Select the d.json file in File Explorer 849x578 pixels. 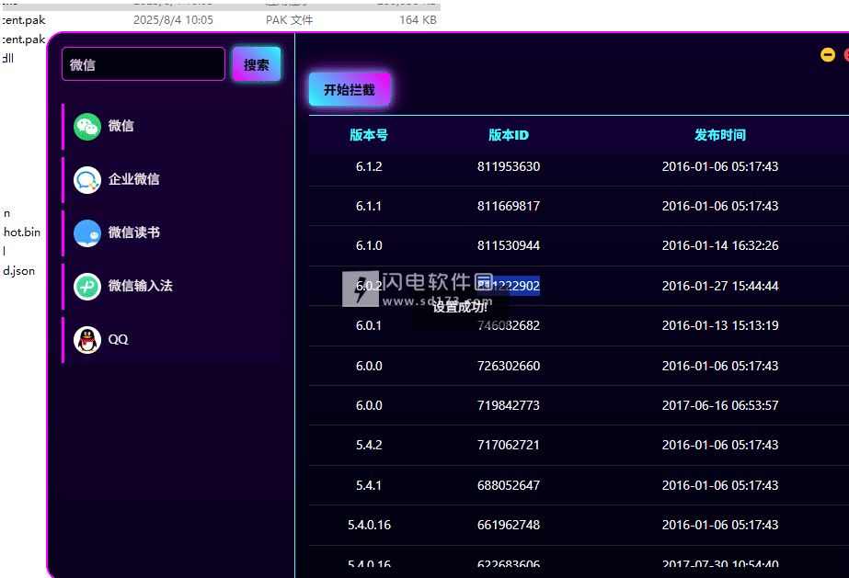point(18,271)
